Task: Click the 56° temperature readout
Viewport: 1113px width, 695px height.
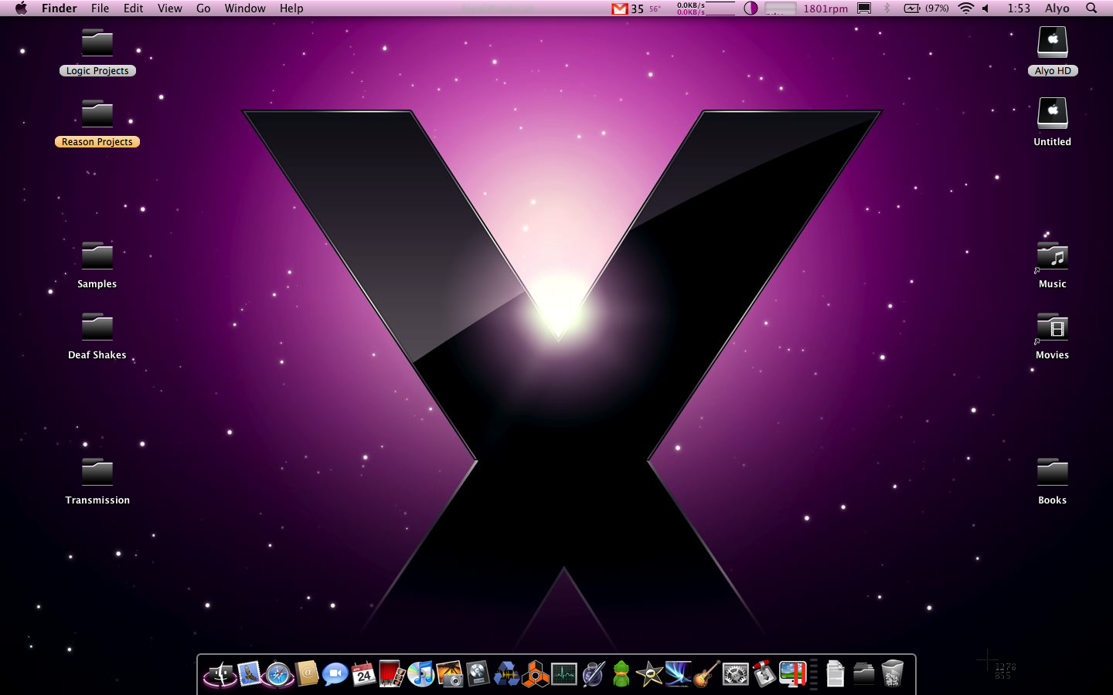Action: tap(655, 8)
